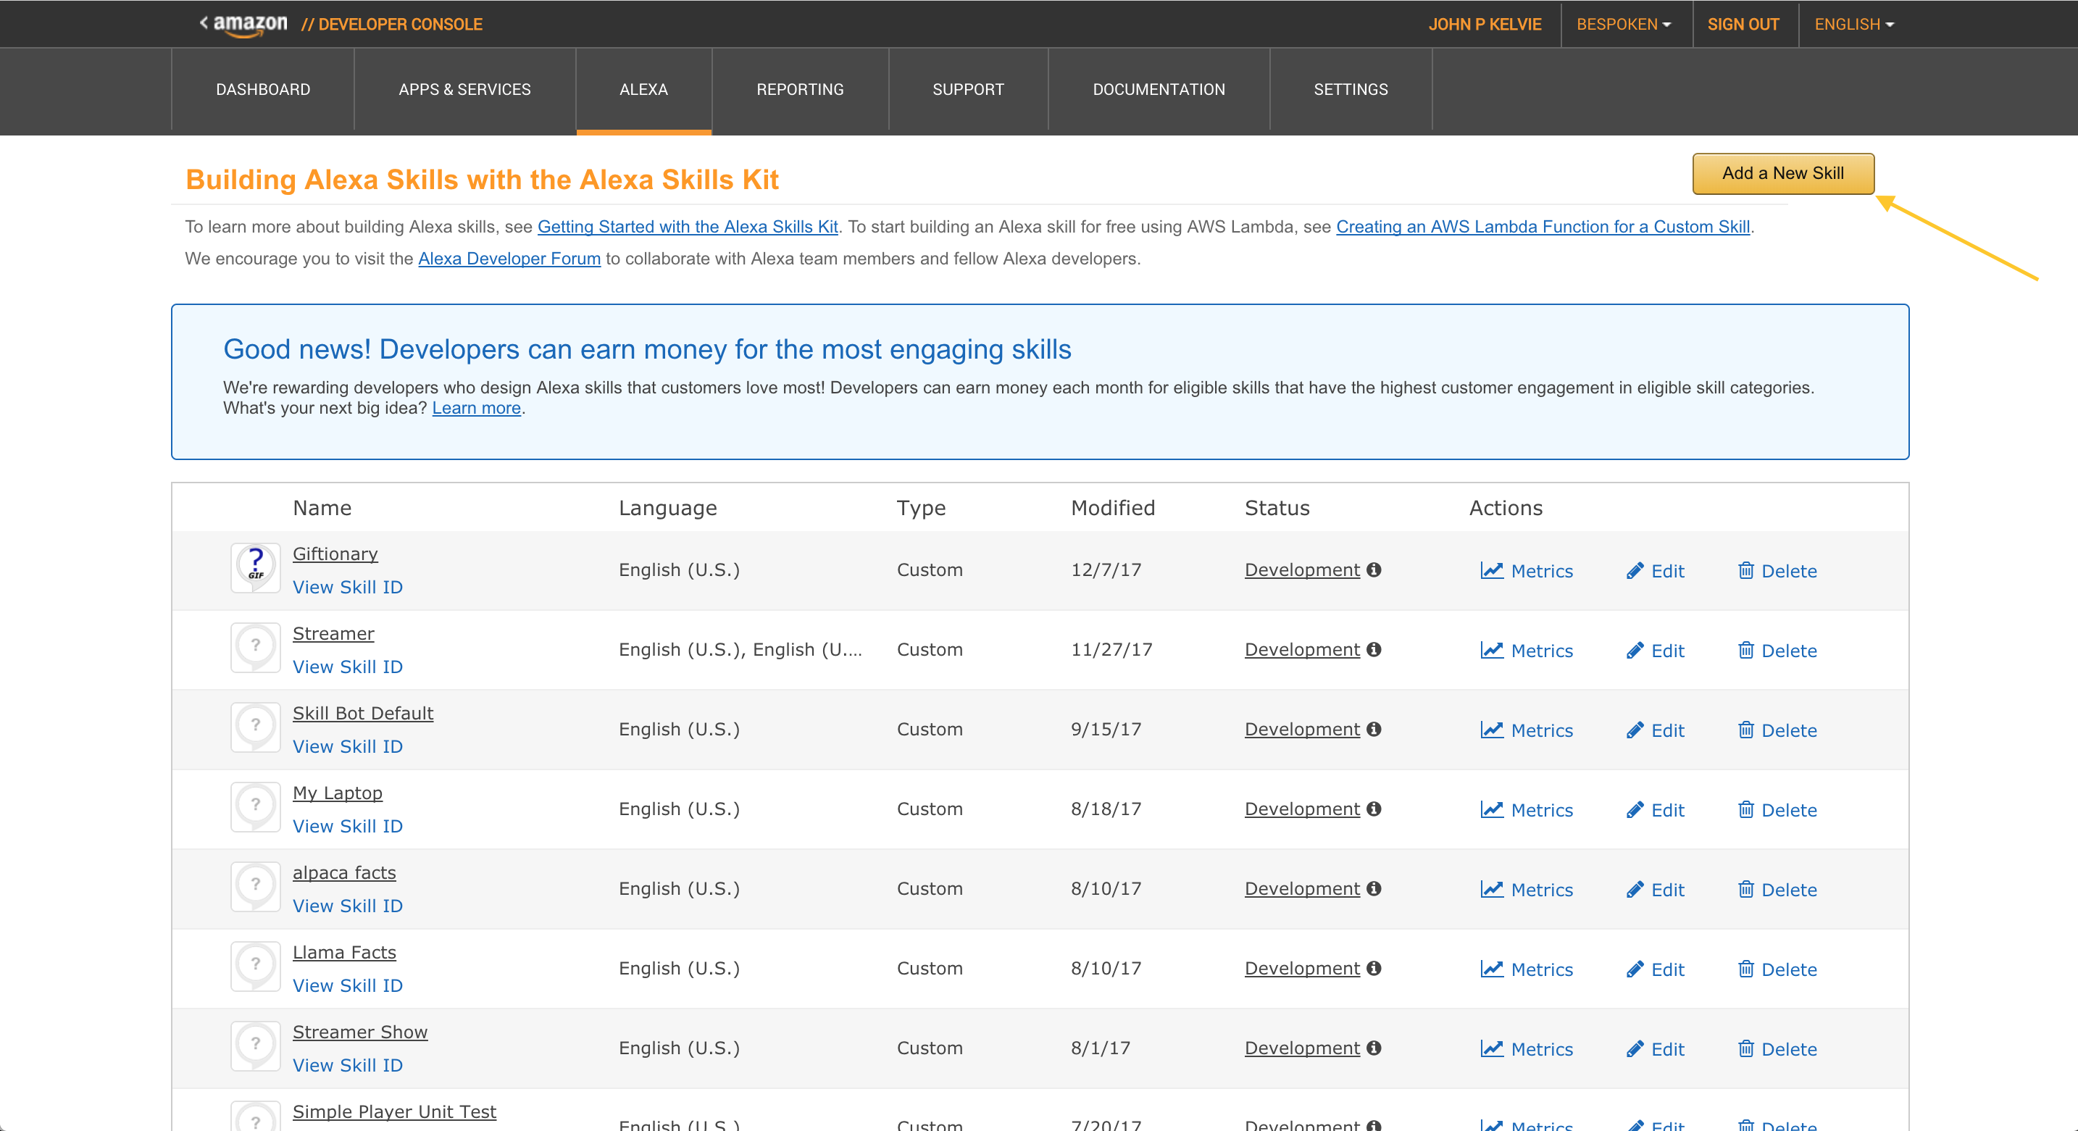
Task: Click the Status column header
Action: [x=1277, y=508]
